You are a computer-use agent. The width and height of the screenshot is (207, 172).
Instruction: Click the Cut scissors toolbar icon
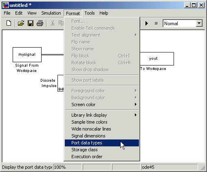pos(53,23)
